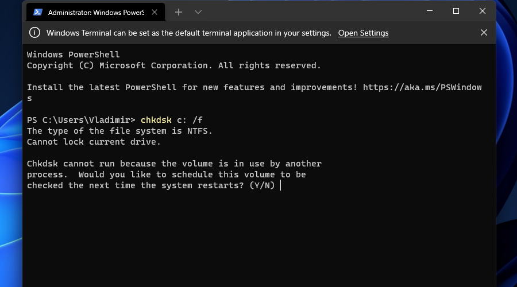Open a new tab with plus button

[179, 13]
